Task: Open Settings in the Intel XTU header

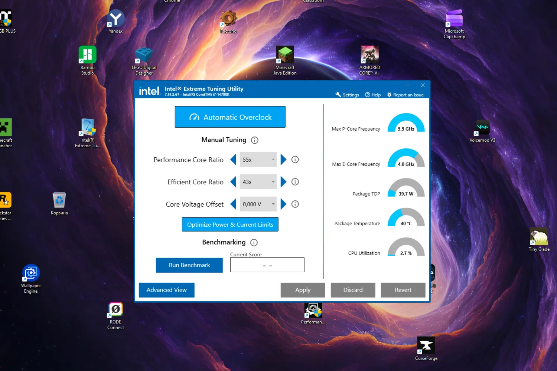Action: click(x=347, y=95)
